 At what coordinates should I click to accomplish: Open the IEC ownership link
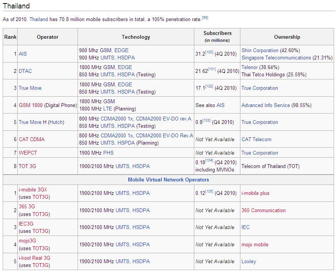click(245, 227)
